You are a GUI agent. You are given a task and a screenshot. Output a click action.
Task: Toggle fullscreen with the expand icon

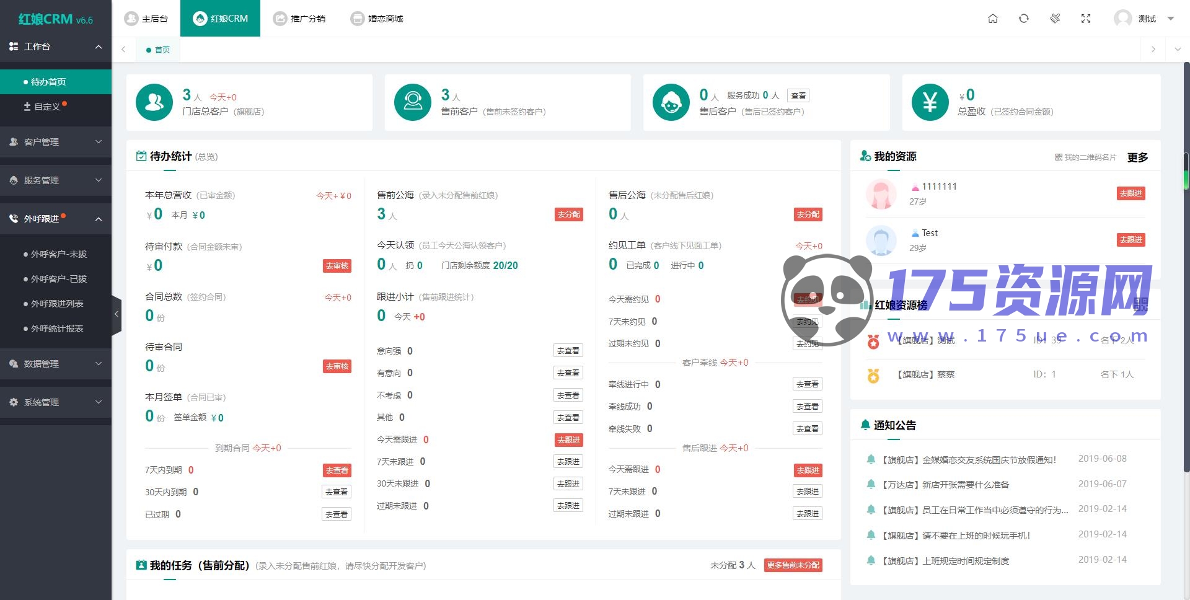[1086, 19]
